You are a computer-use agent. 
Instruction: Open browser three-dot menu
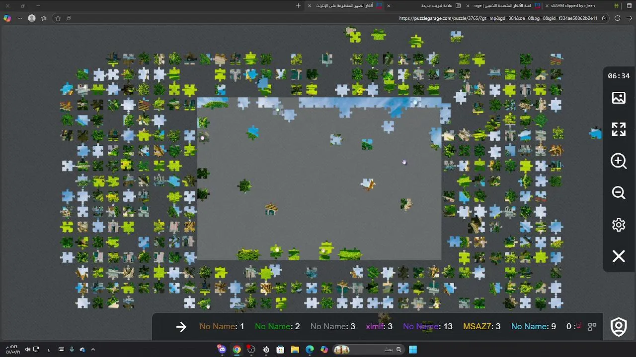pyautogui.click(x=20, y=18)
